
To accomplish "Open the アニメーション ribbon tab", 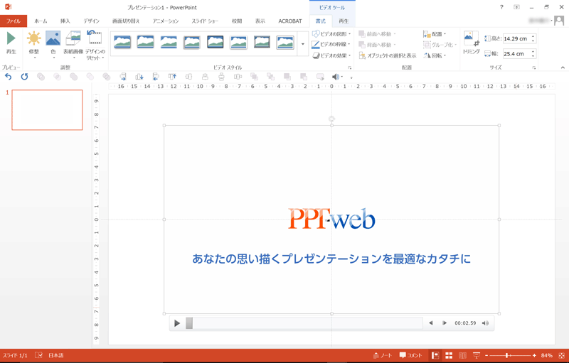I will [166, 21].
